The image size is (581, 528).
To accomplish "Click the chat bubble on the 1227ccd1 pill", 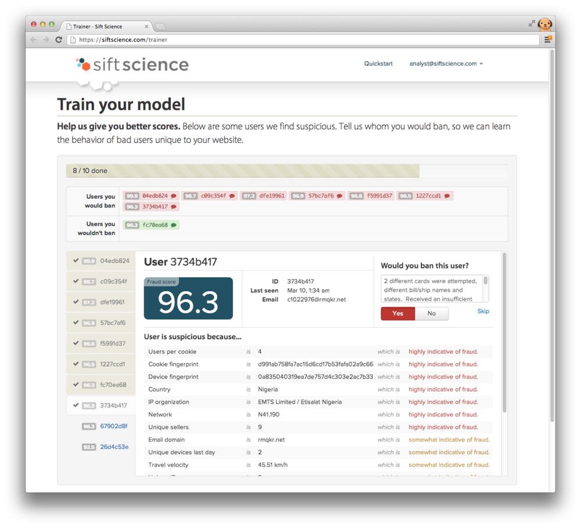I will [x=447, y=196].
